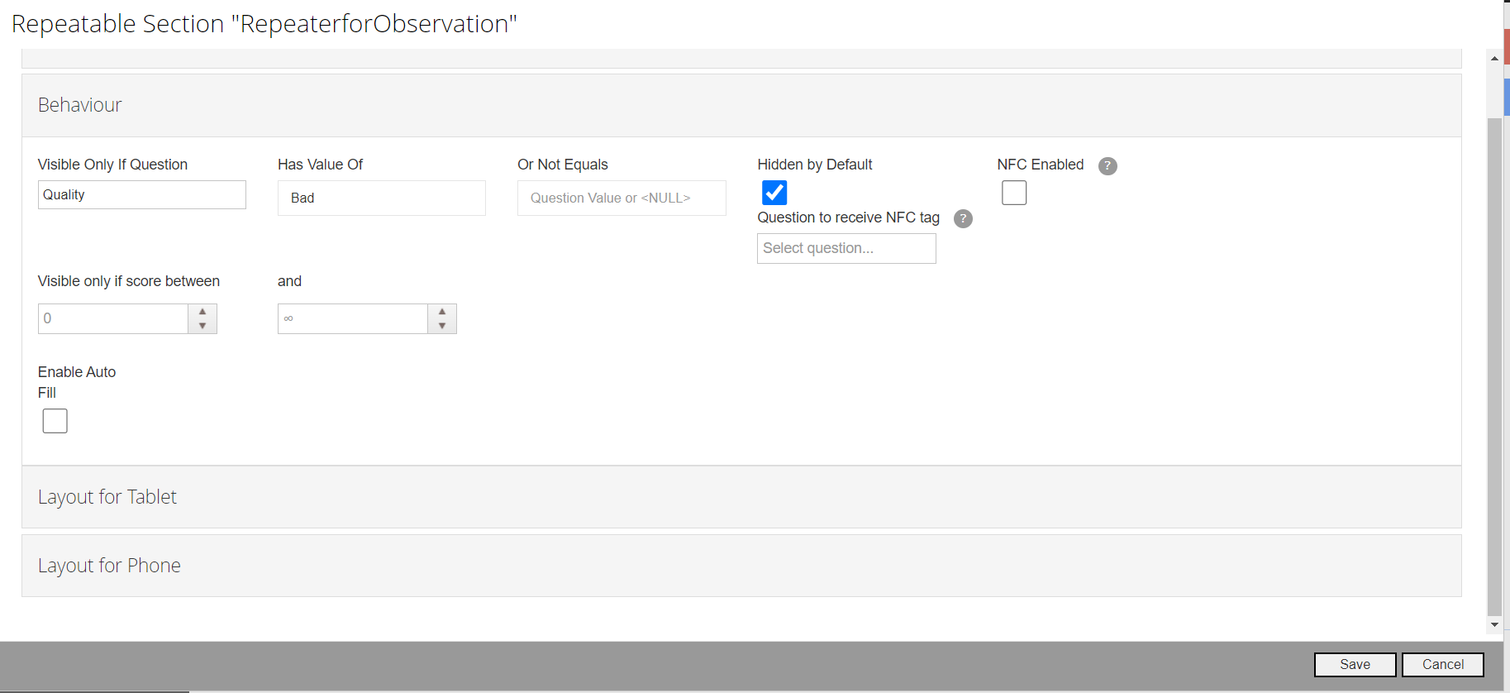
Task: Focus the minimum score input field
Action: point(113,319)
